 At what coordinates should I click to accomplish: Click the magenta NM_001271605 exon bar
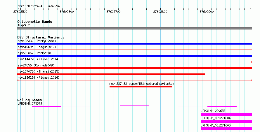coord(226,129)
